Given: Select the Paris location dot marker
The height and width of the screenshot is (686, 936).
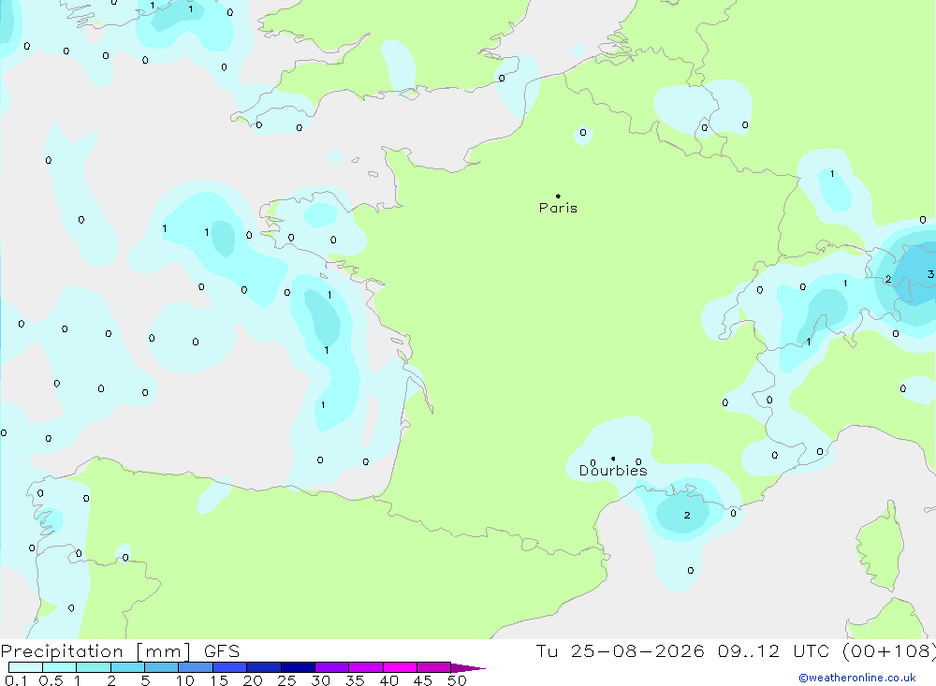Looking at the screenshot, I should (x=558, y=196).
